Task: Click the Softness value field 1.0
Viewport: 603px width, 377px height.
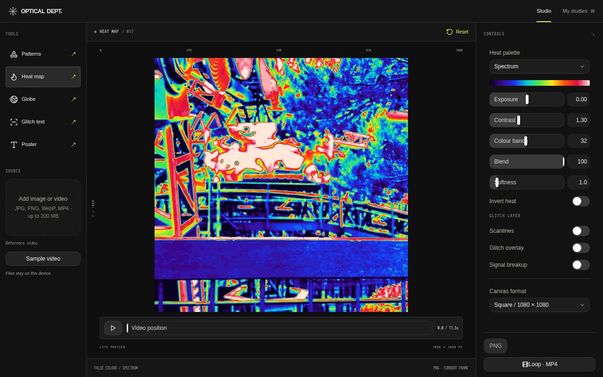Action: [579, 182]
